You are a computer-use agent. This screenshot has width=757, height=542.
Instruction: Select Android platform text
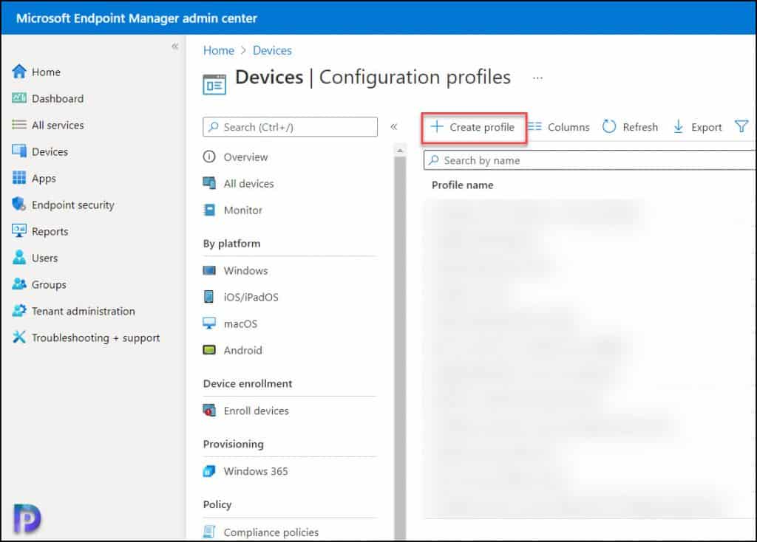coord(242,350)
